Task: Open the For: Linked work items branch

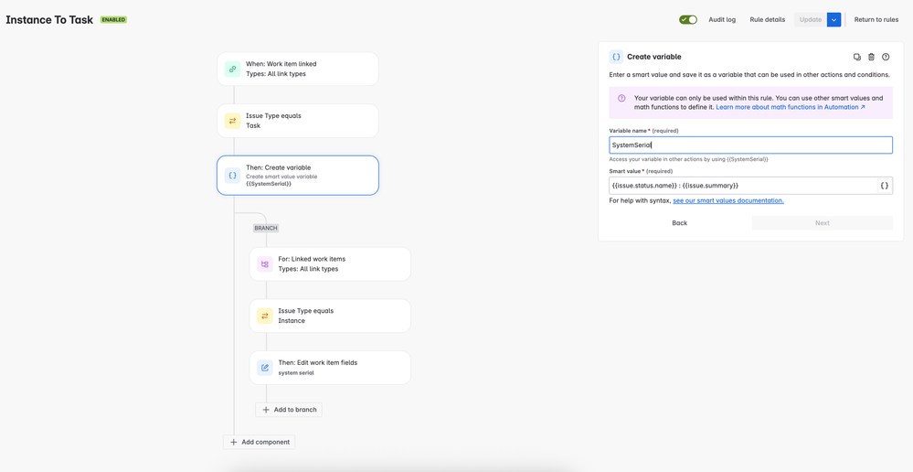Action: (330, 264)
